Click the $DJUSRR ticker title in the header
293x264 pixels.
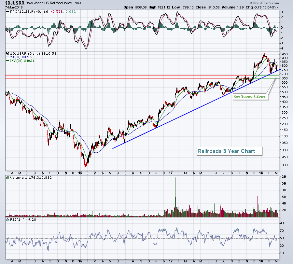click(x=15, y=3)
